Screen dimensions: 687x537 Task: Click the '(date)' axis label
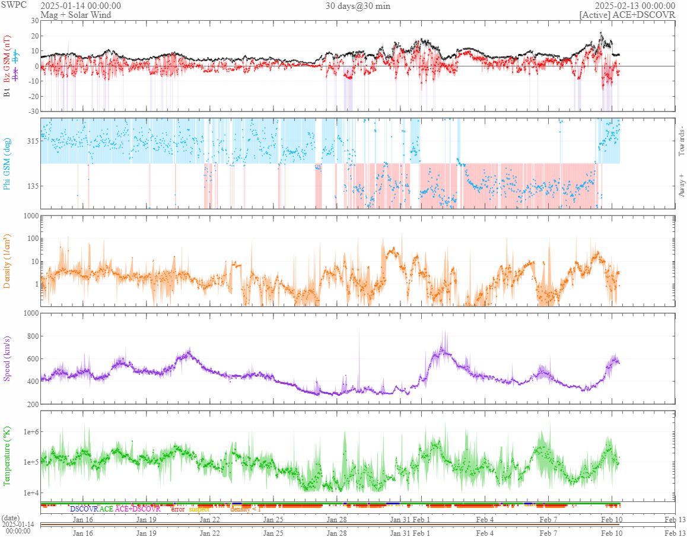(x=11, y=517)
